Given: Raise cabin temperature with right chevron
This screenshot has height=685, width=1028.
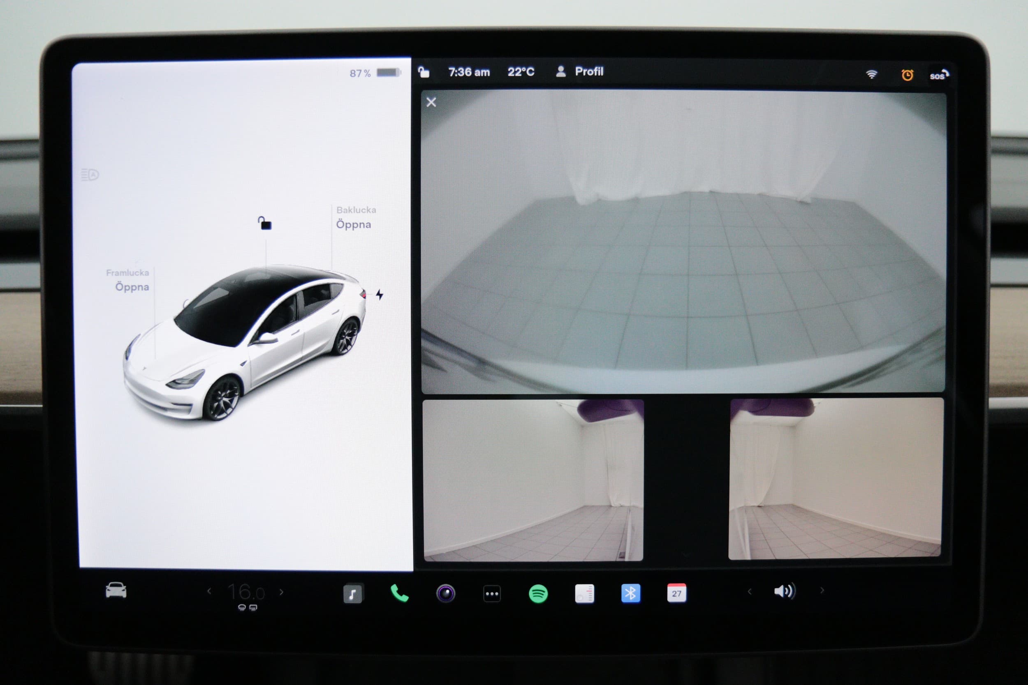Looking at the screenshot, I should point(282,592).
